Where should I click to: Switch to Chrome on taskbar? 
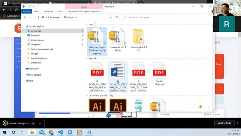point(51,132)
